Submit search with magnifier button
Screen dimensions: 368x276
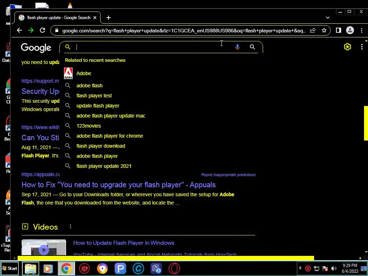click(252, 47)
